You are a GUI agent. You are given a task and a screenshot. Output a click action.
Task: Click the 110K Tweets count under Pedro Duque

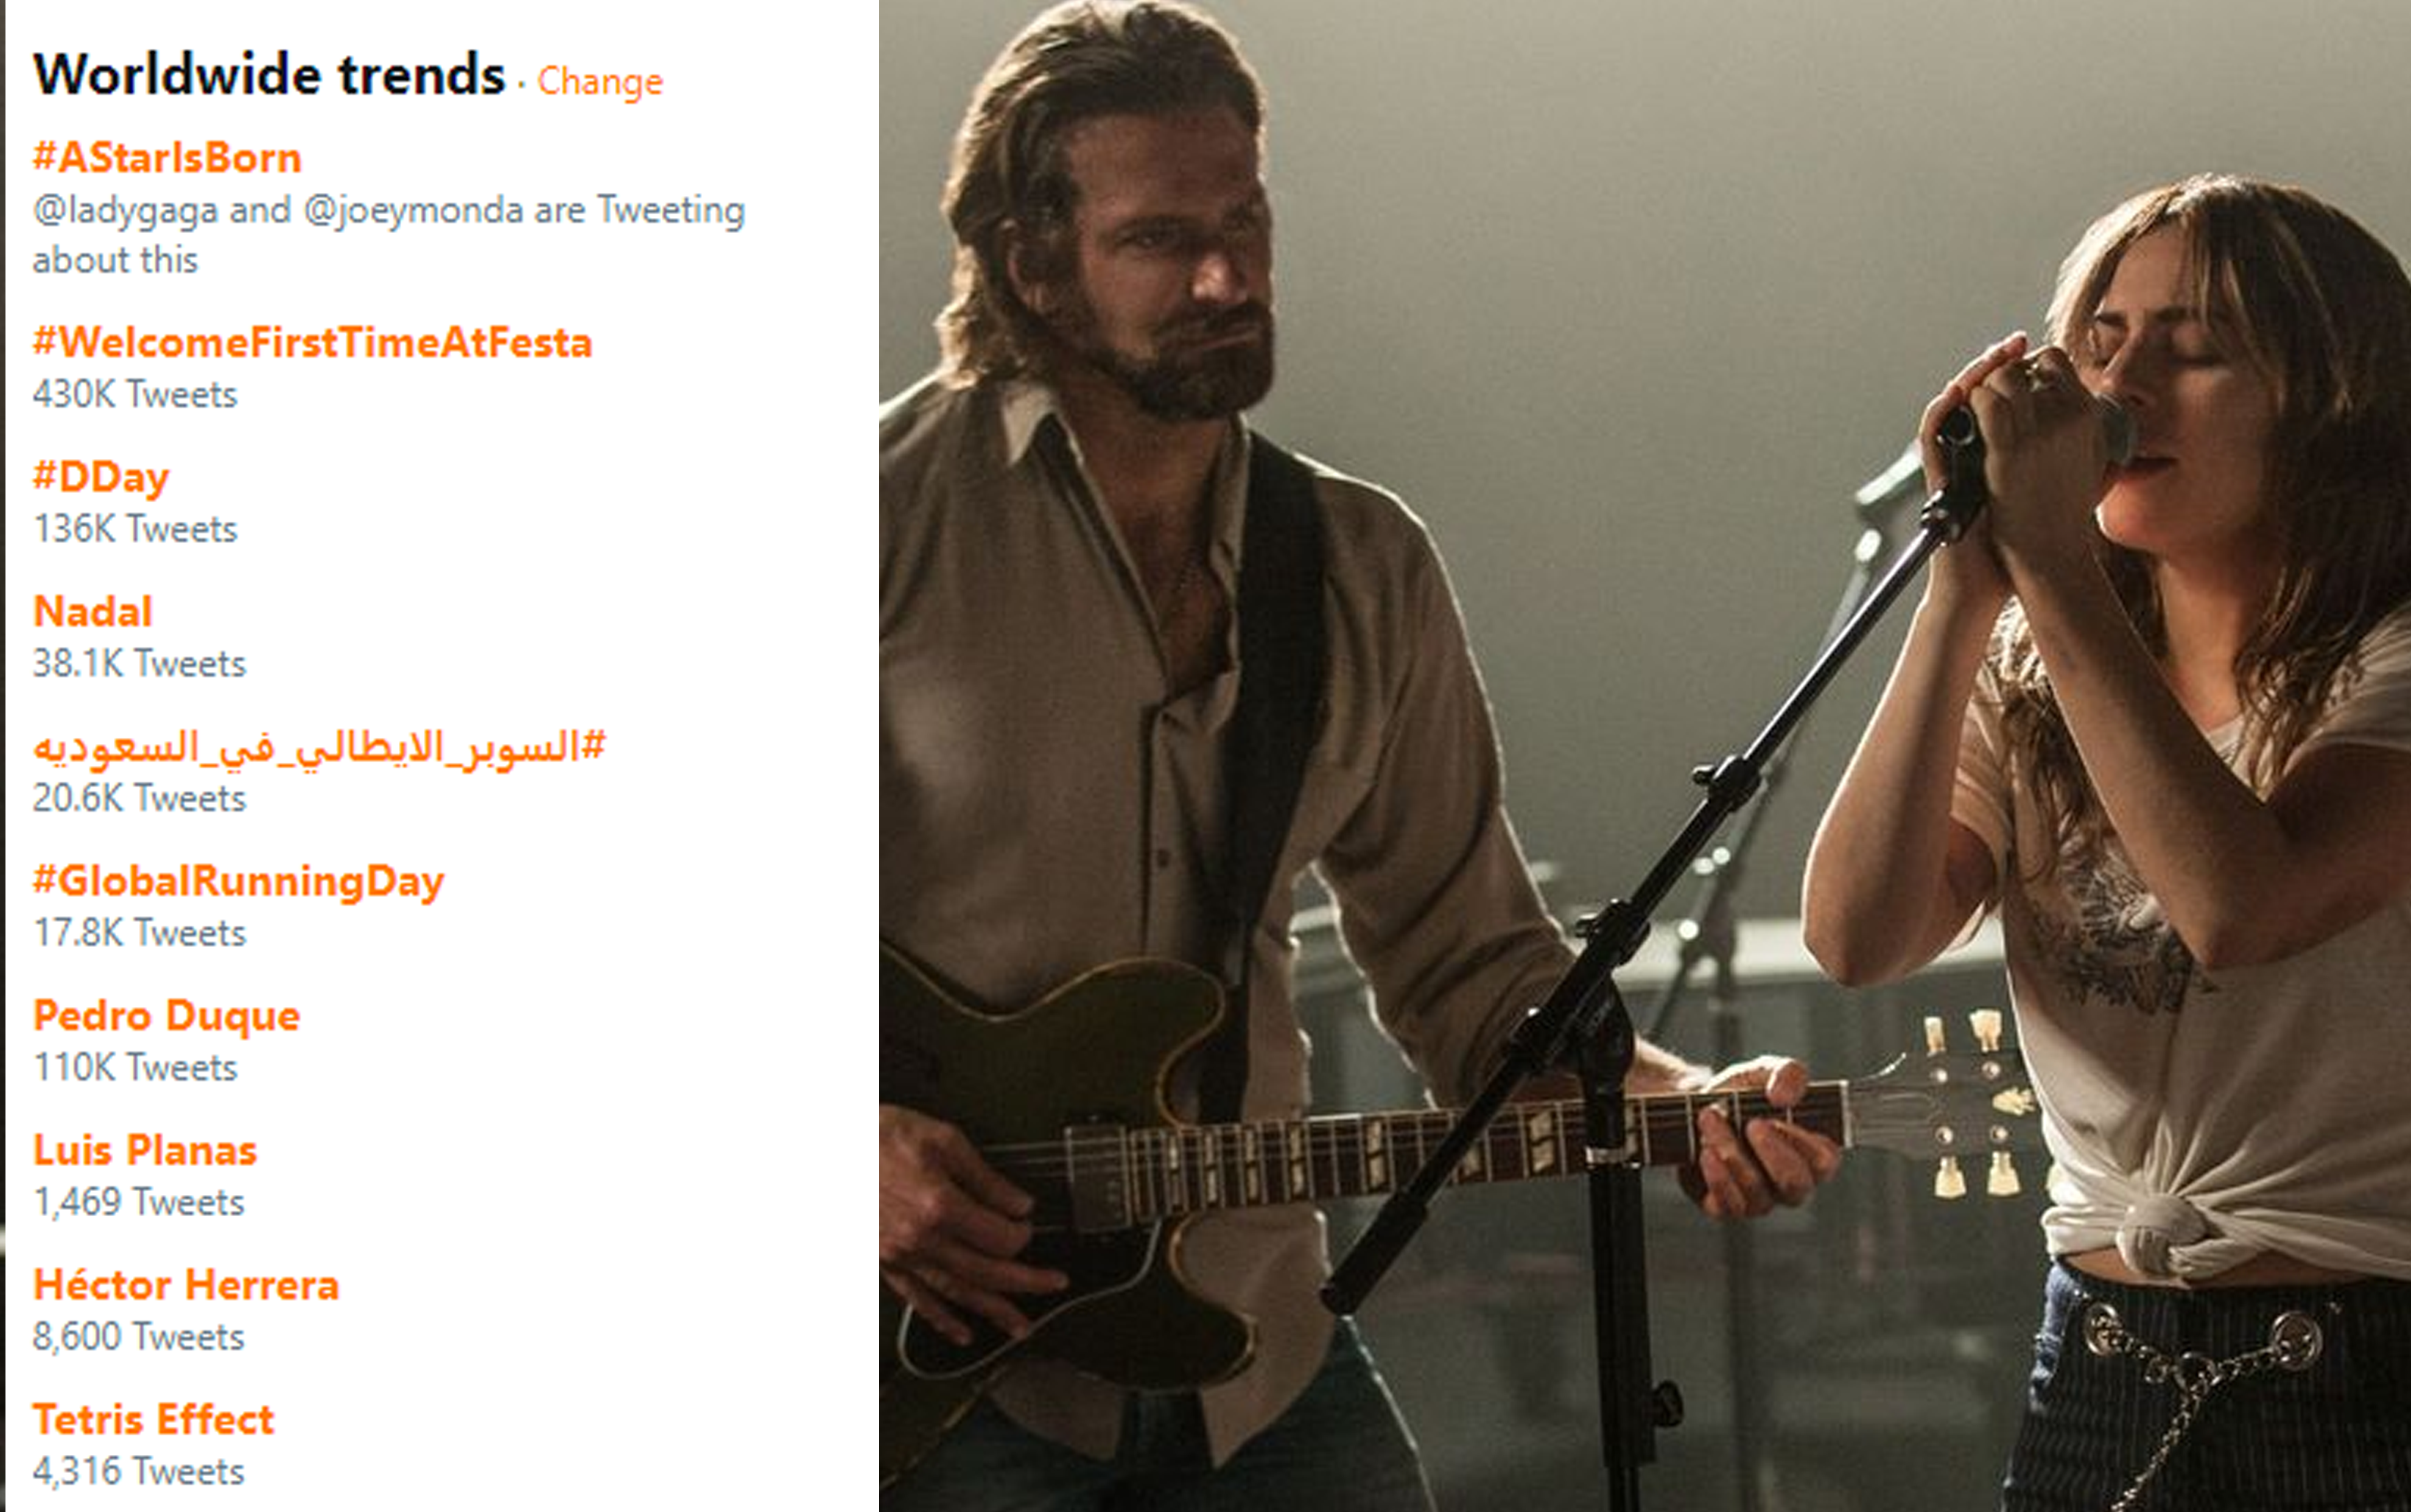(x=135, y=1068)
